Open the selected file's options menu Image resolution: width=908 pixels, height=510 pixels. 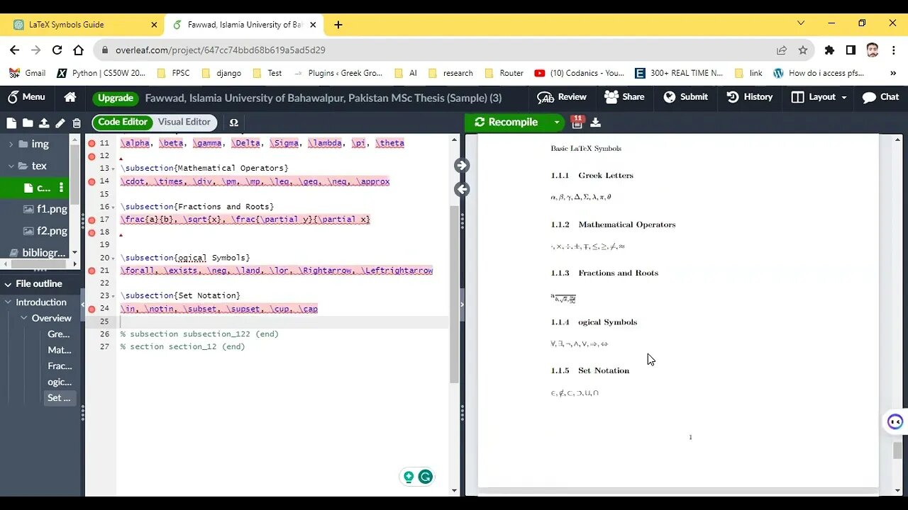click(x=61, y=188)
